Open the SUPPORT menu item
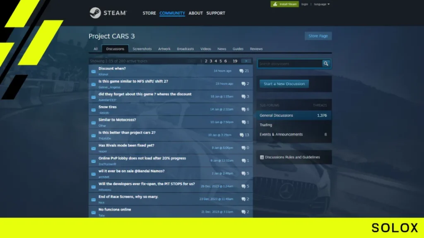 [215, 13]
